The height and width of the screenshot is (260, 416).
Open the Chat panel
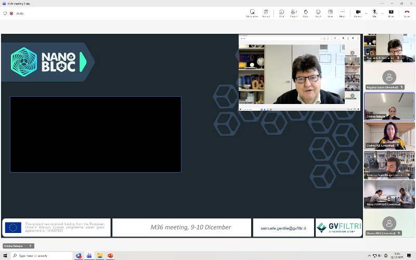coord(281,13)
